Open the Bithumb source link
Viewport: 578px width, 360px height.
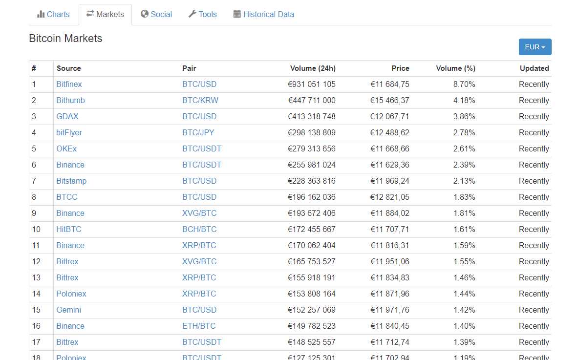[x=70, y=101]
